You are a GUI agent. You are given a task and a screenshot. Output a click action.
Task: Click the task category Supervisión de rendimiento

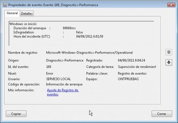click(x=137, y=67)
